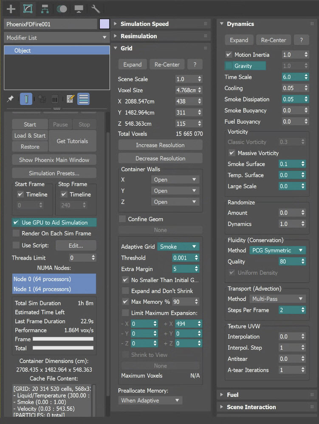
Task: Toggle Motion Inertia checkbox
Action: click(229, 55)
